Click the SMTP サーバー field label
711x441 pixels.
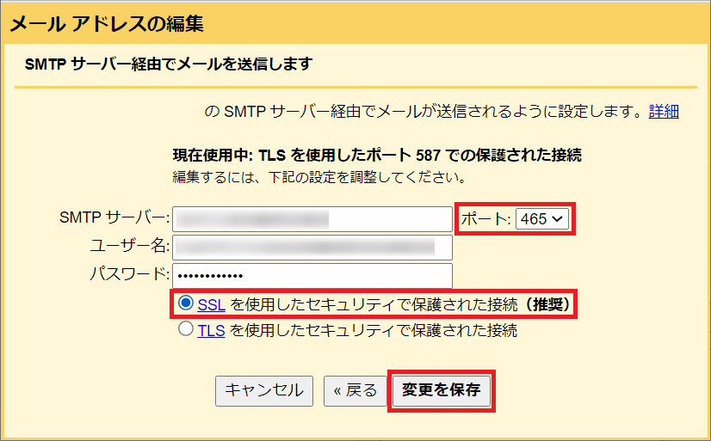click(x=114, y=219)
